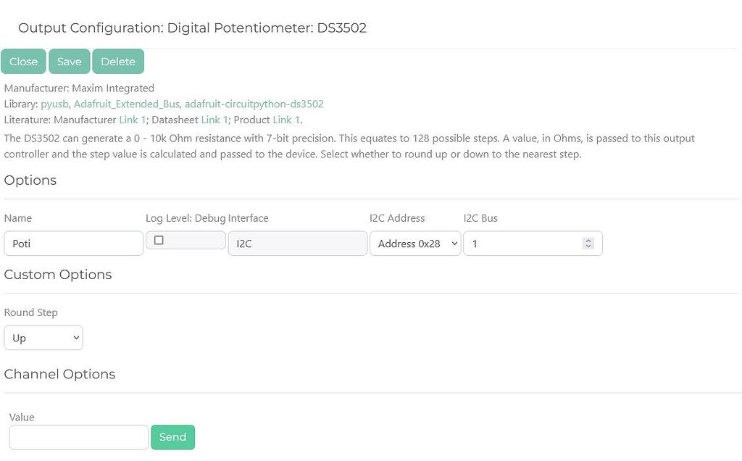This screenshot has width=742, height=461.
Task: Delete this Digital Potentiometer configuration
Action: (118, 62)
